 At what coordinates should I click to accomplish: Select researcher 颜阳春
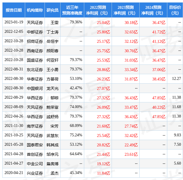point(53,51)
